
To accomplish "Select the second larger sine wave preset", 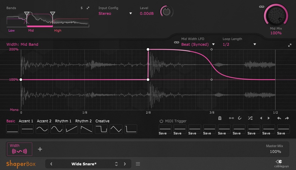I will (57, 129).
